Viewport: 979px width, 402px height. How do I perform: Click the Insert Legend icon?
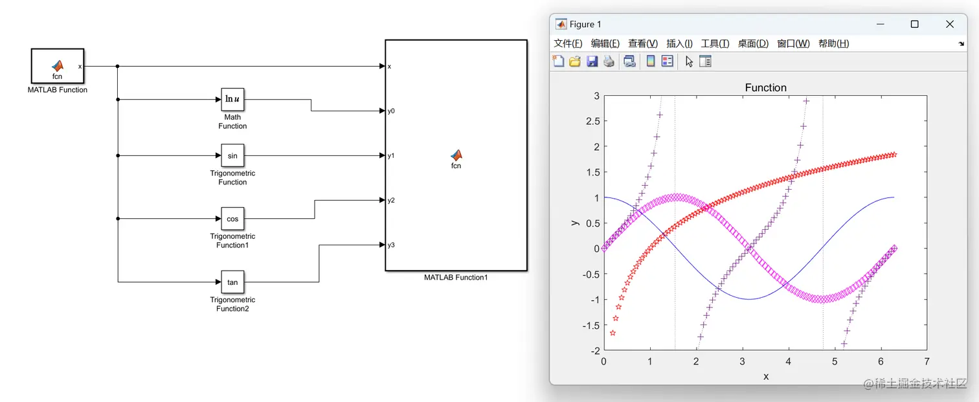(x=668, y=61)
